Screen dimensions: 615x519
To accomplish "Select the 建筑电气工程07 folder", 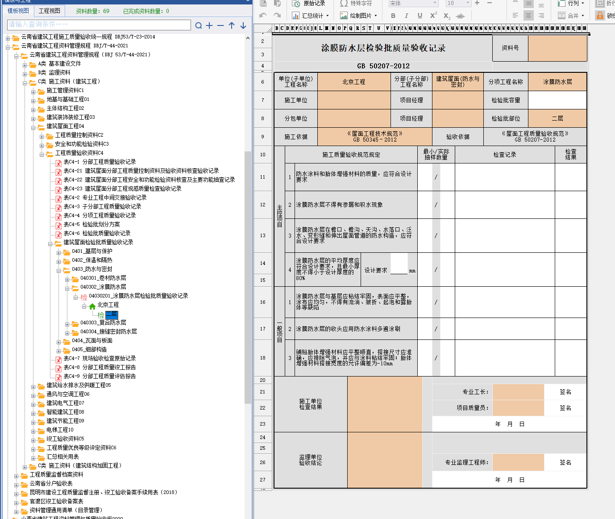I will [x=65, y=403].
